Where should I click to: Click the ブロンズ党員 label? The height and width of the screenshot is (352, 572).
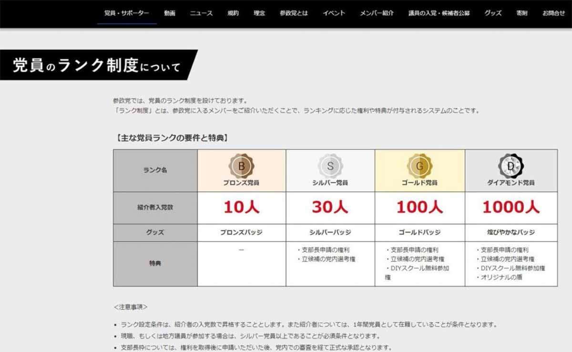click(x=241, y=183)
